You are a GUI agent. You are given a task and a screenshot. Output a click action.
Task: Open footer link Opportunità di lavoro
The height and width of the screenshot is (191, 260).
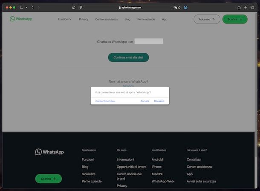(x=132, y=167)
